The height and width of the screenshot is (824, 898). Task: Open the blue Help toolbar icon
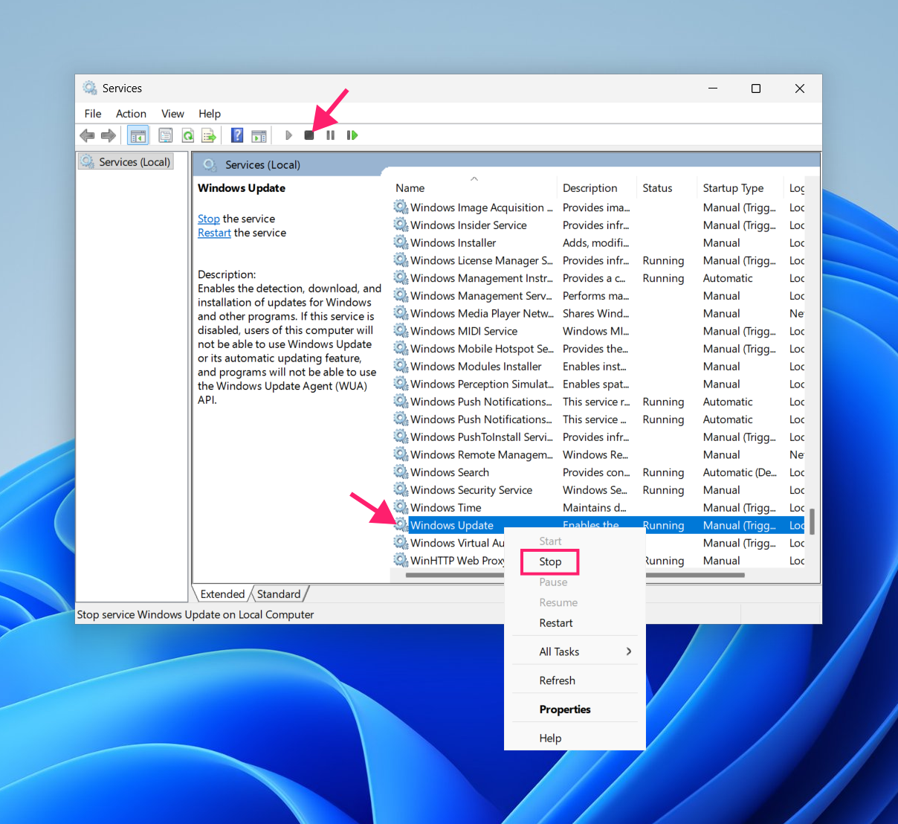[237, 135]
